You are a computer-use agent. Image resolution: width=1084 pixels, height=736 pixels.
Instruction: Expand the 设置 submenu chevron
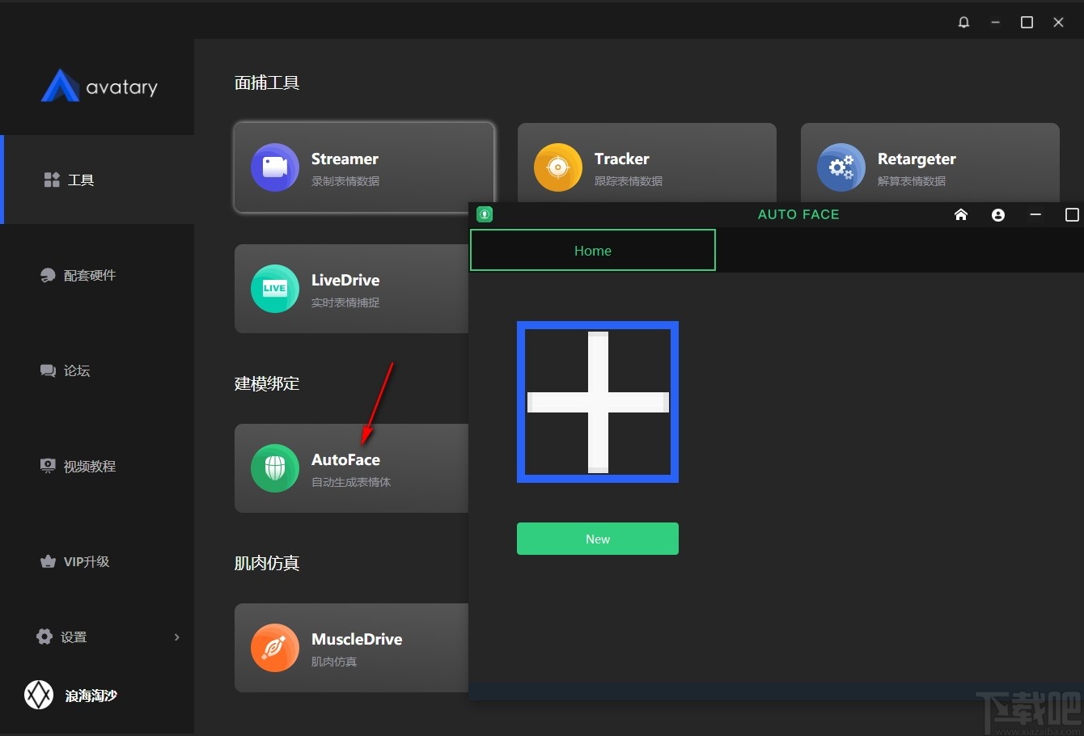pos(177,637)
